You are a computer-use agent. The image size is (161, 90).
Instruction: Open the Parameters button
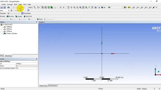(26, 13)
